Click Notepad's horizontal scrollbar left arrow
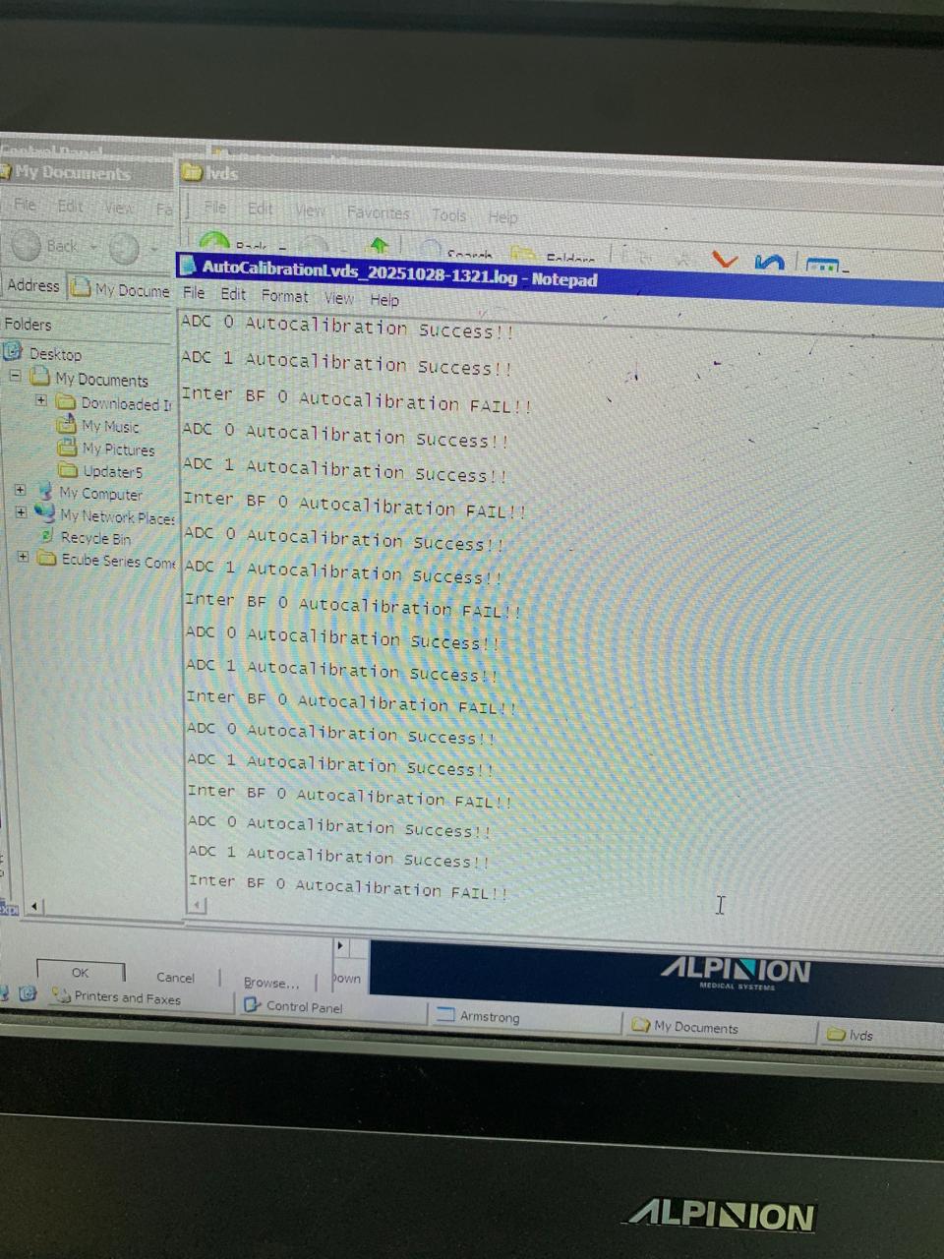The image size is (944, 1259). 197,905
